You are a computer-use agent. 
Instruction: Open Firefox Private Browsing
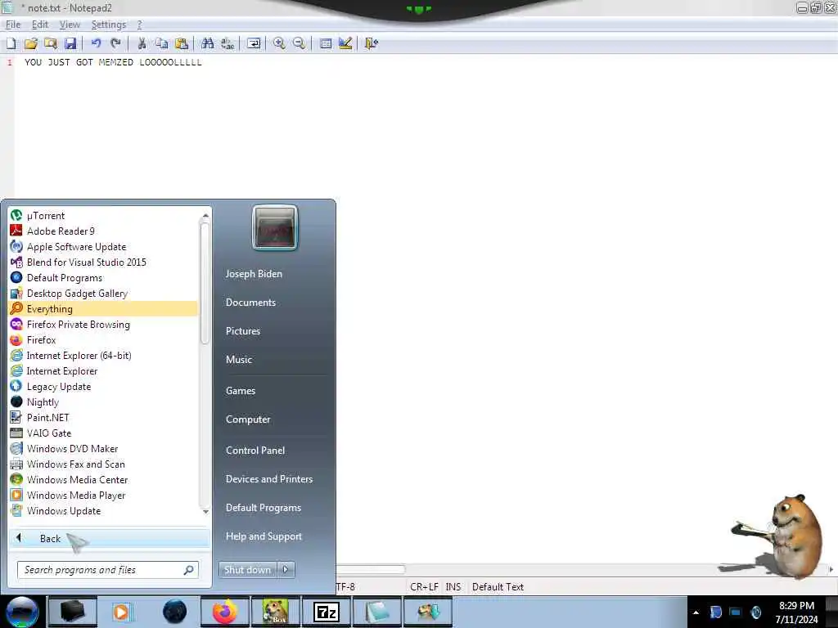[x=104, y=324]
